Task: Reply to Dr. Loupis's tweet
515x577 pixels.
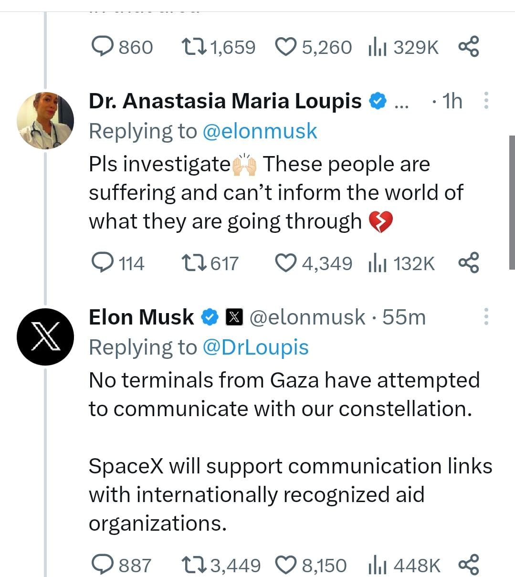Action: pyautogui.click(x=102, y=263)
